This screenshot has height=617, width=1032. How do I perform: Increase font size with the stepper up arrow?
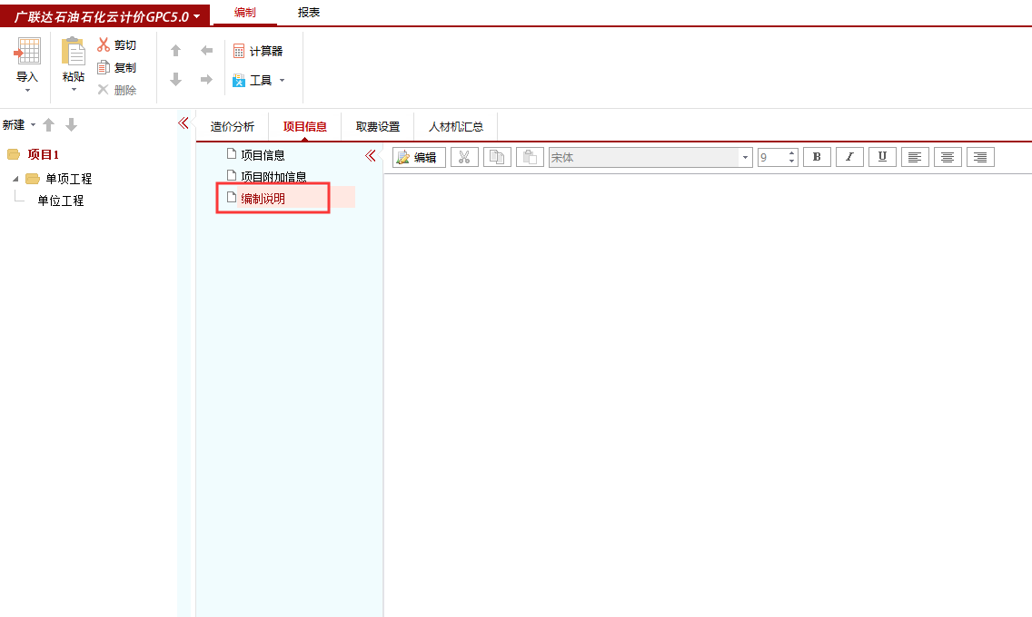tap(790, 152)
